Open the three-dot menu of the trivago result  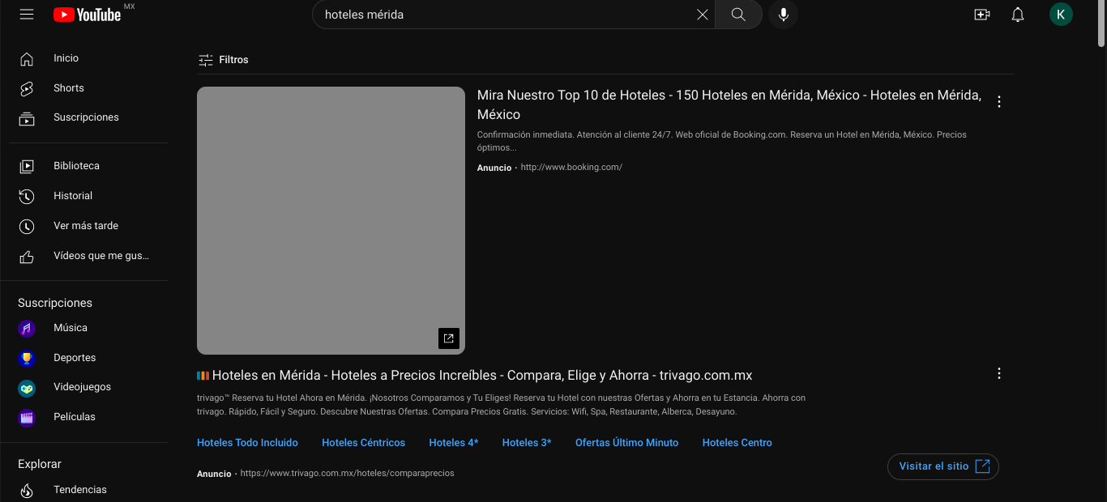(998, 373)
